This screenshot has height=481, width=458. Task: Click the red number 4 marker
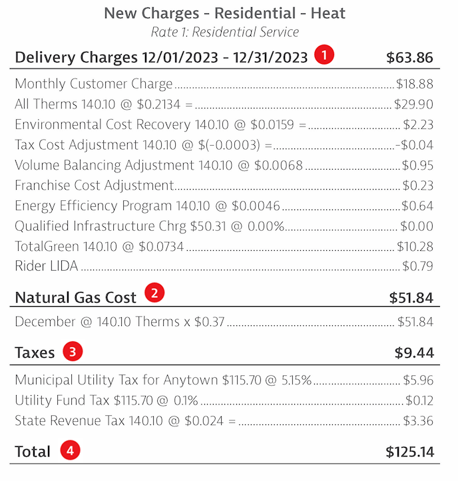pyautogui.click(x=70, y=450)
